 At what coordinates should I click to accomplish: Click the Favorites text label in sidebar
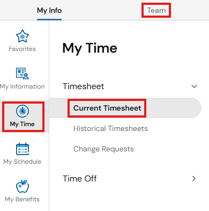pos(22,49)
